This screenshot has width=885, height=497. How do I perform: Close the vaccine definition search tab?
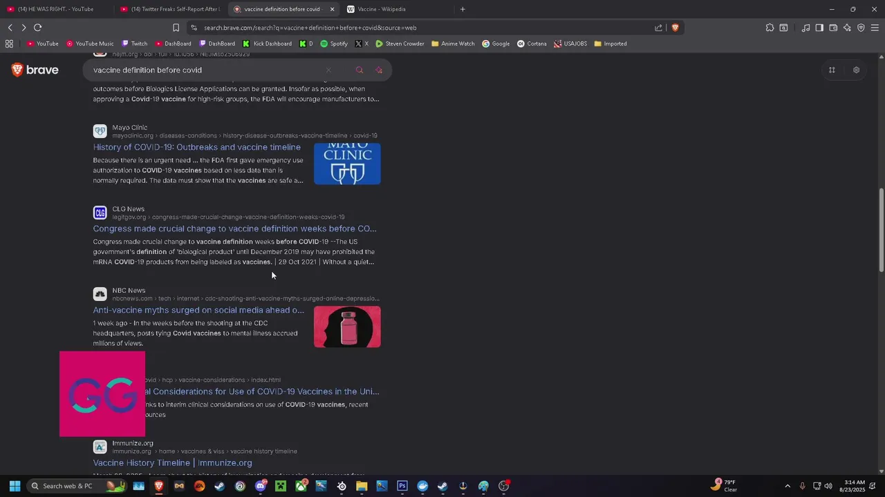332,9
